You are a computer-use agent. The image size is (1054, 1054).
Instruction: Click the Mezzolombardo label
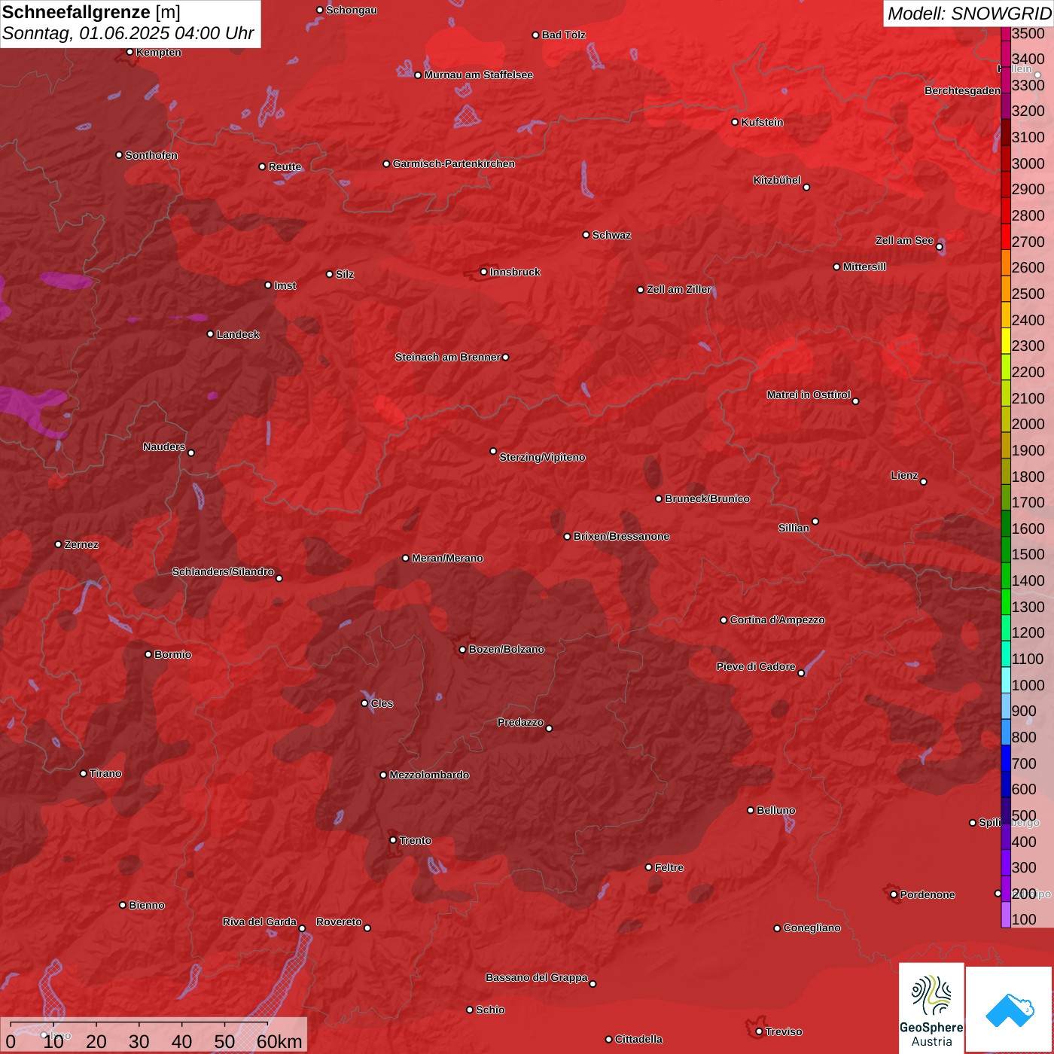[430, 775]
